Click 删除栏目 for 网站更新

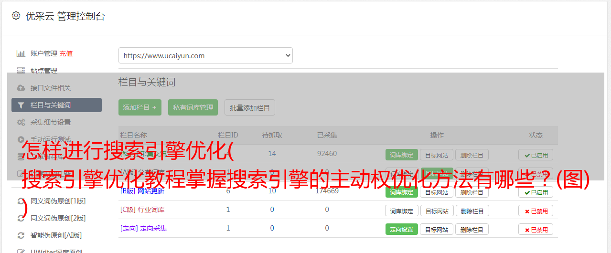point(472,192)
